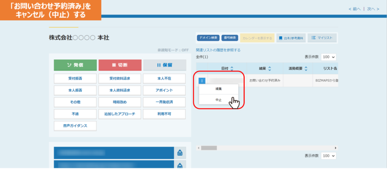Open 台本/参考資料 book icon button
This screenshot has height=169, width=387.
coord(290,38)
